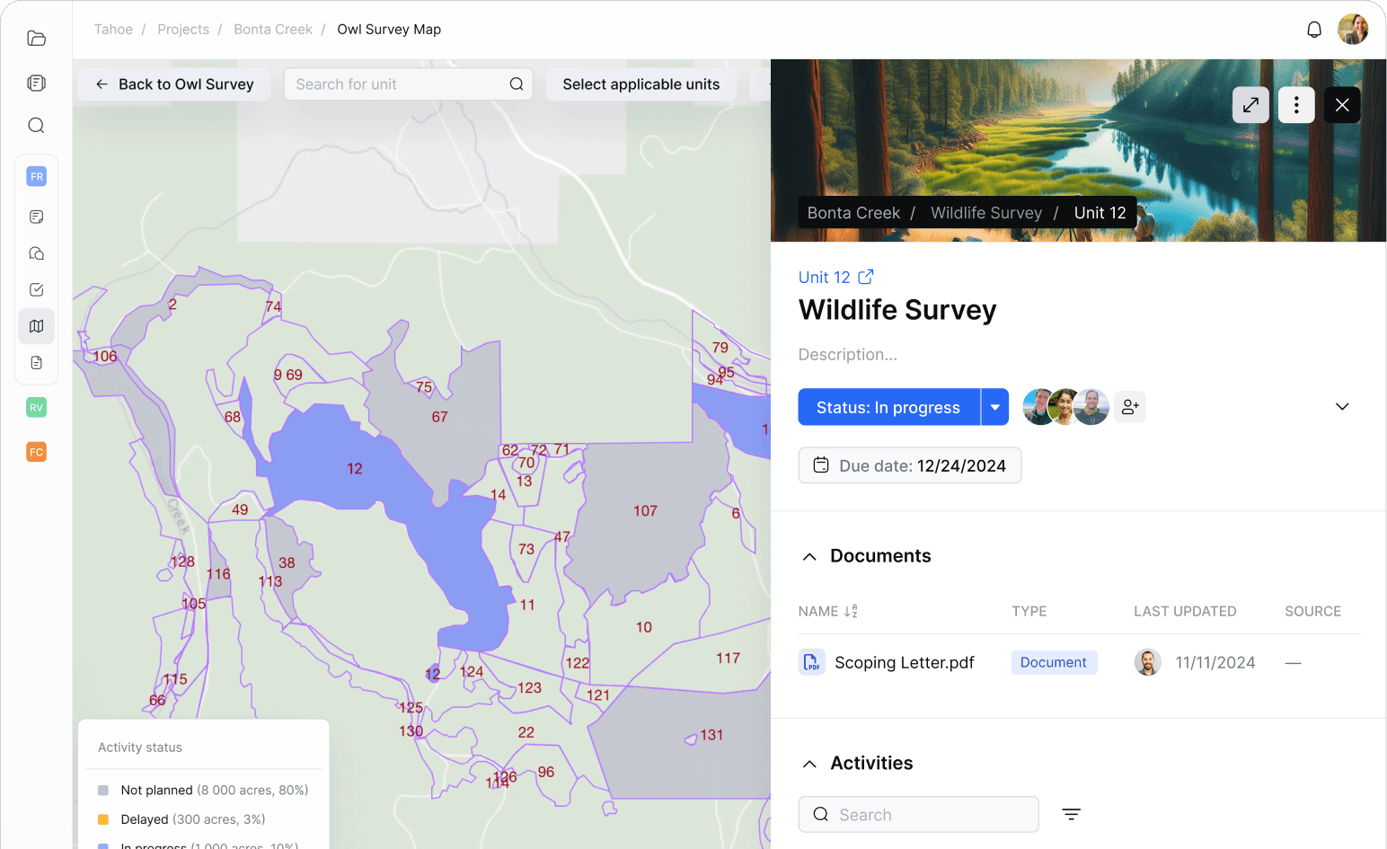Select the map view icon in sidebar
The width and height of the screenshot is (1387, 849).
pyautogui.click(x=36, y=325)
